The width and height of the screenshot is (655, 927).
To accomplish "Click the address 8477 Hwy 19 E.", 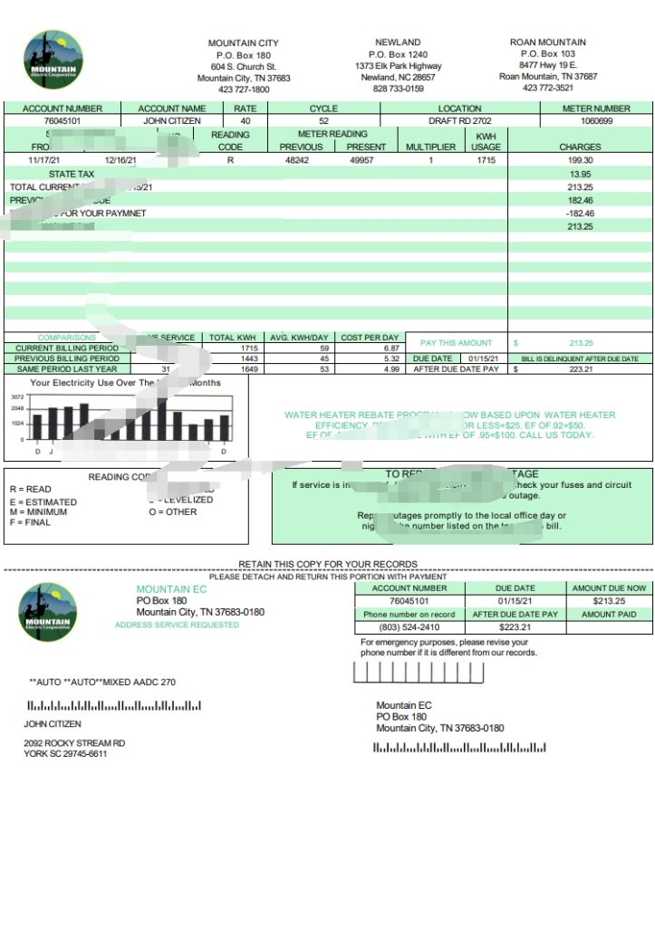I will (548, 64).
